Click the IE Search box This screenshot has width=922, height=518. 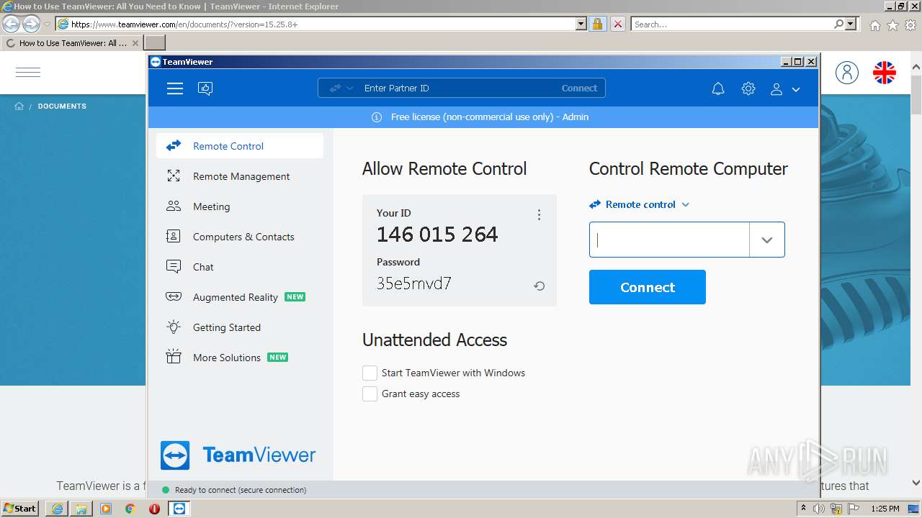click(732, 24)
